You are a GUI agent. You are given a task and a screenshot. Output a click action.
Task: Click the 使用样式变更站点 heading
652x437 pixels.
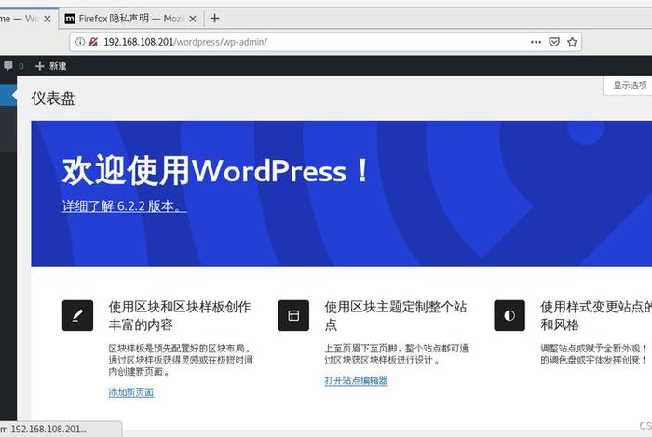pos(596,315)
